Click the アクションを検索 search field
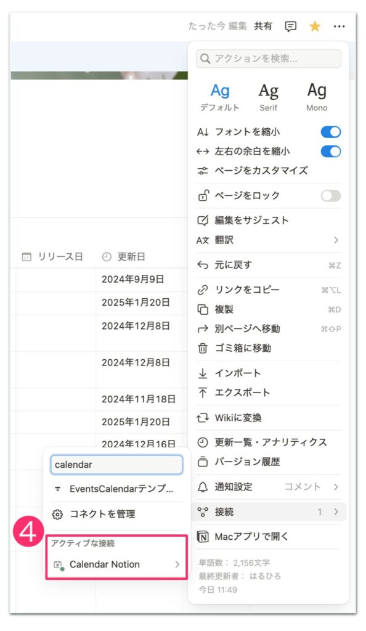This screenshot has height=631, width=366. (x=268, y=59)
